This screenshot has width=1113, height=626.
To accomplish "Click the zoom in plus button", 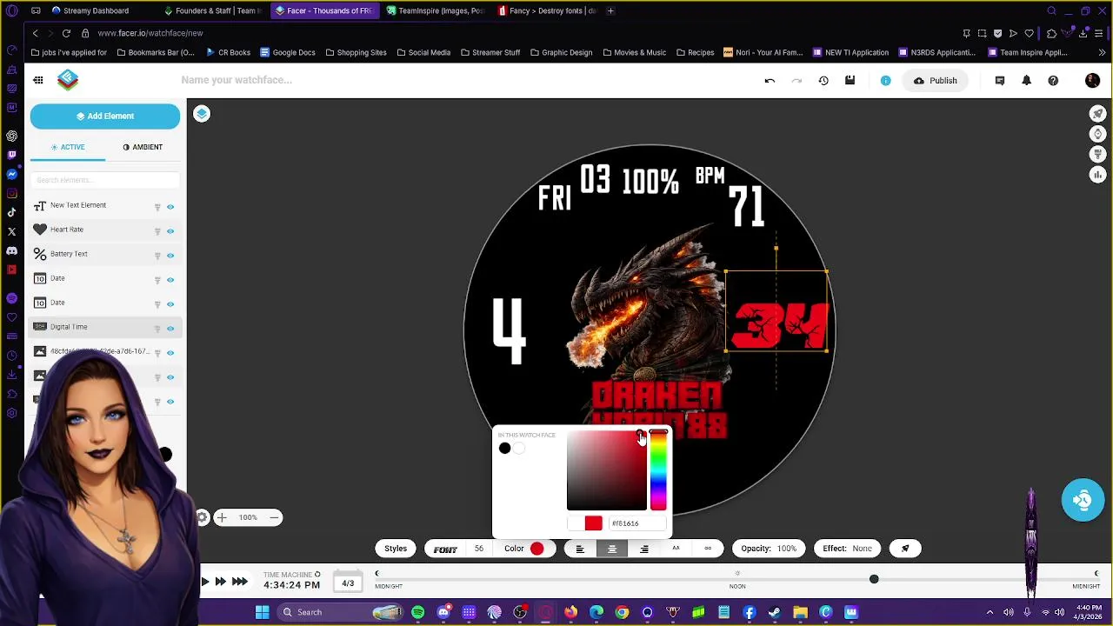I will [222, 517].
